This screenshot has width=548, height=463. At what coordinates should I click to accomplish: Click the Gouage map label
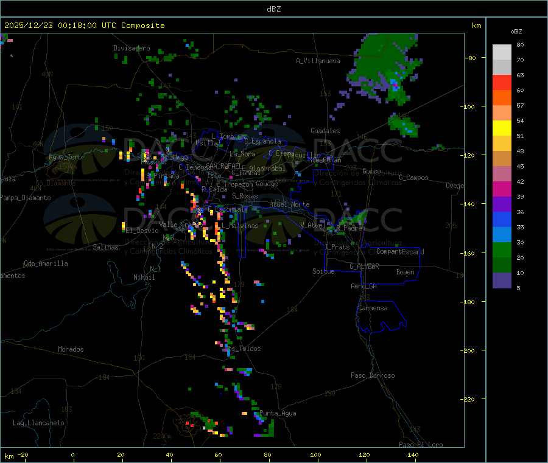[x=267, y=184]
